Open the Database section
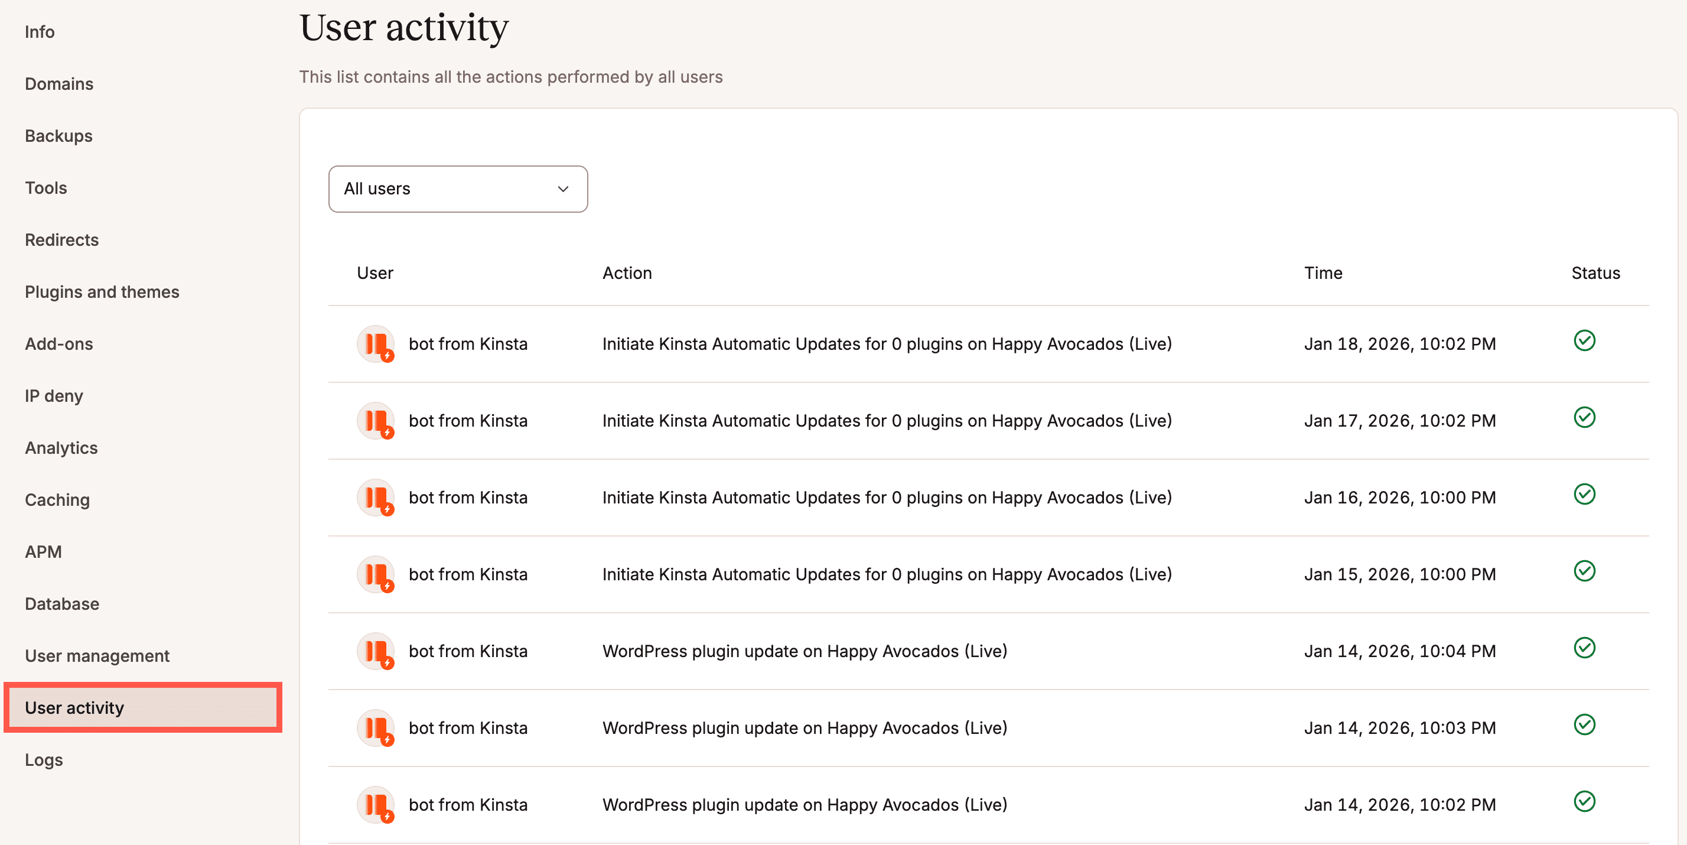Viewport: 1687px width, 845px height. click(61, 603)
